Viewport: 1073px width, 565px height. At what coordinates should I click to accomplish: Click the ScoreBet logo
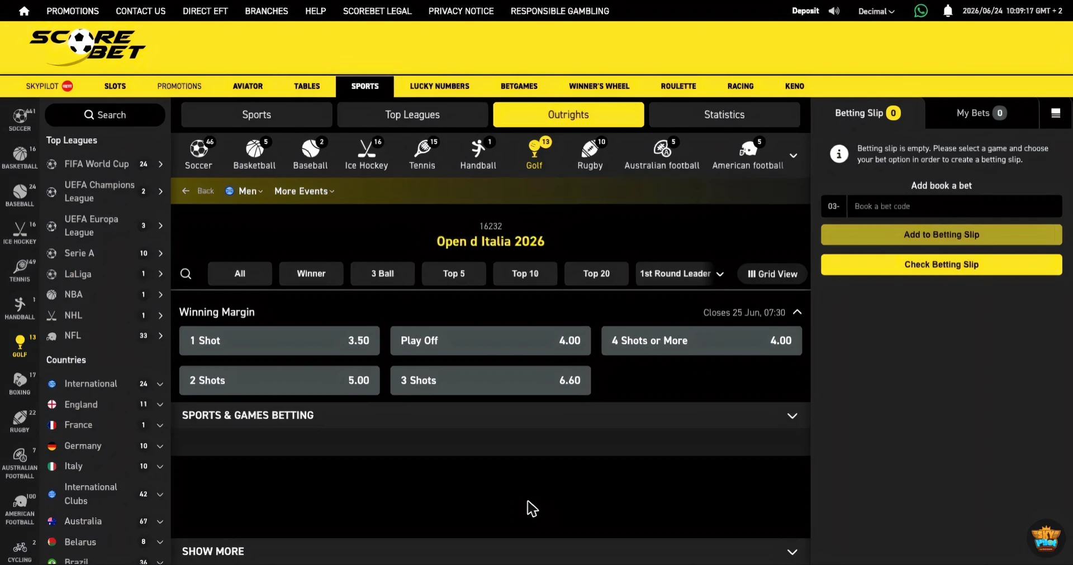coord(87,47)
